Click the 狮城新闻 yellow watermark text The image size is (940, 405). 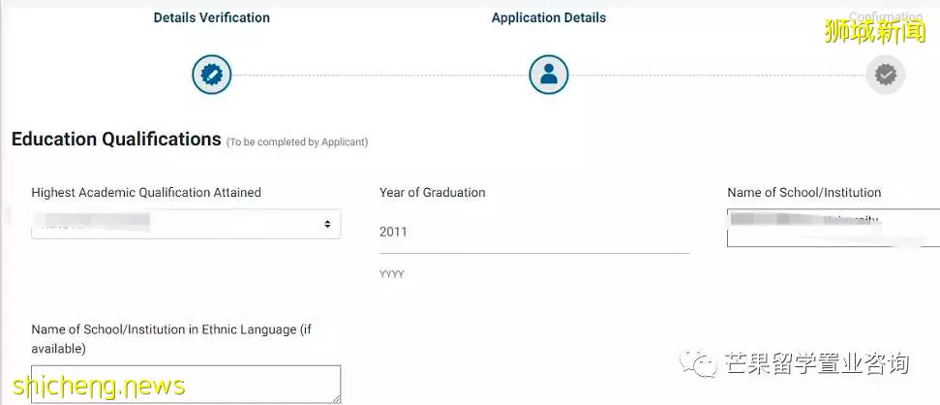click(874, 31)
